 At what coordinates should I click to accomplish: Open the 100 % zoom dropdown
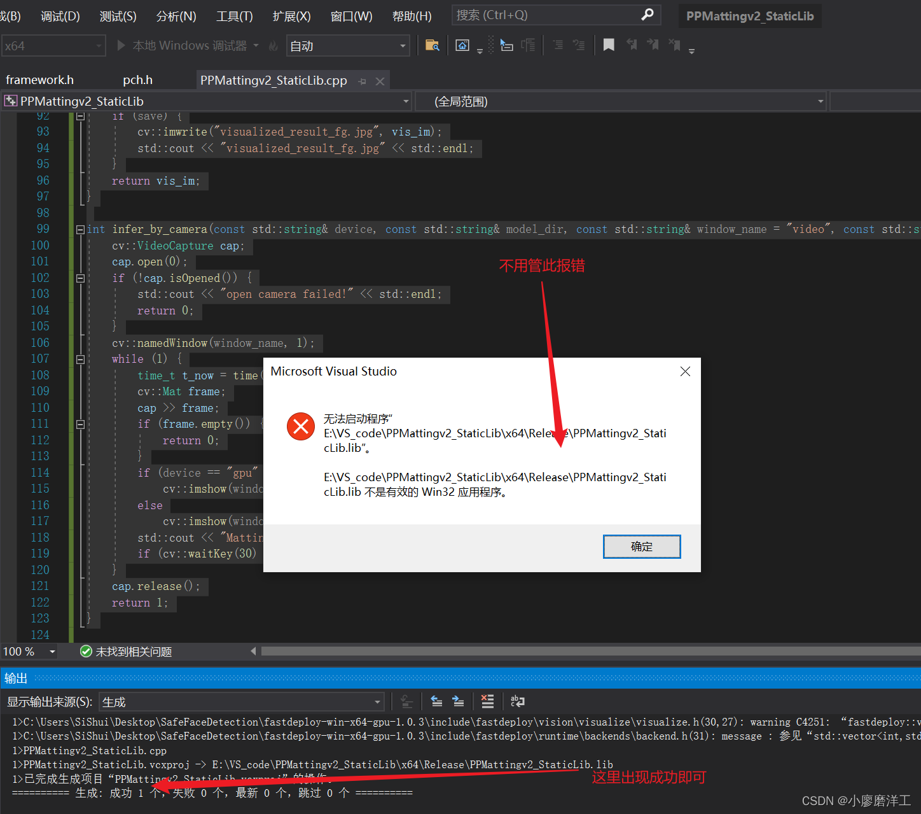[29, 651]
